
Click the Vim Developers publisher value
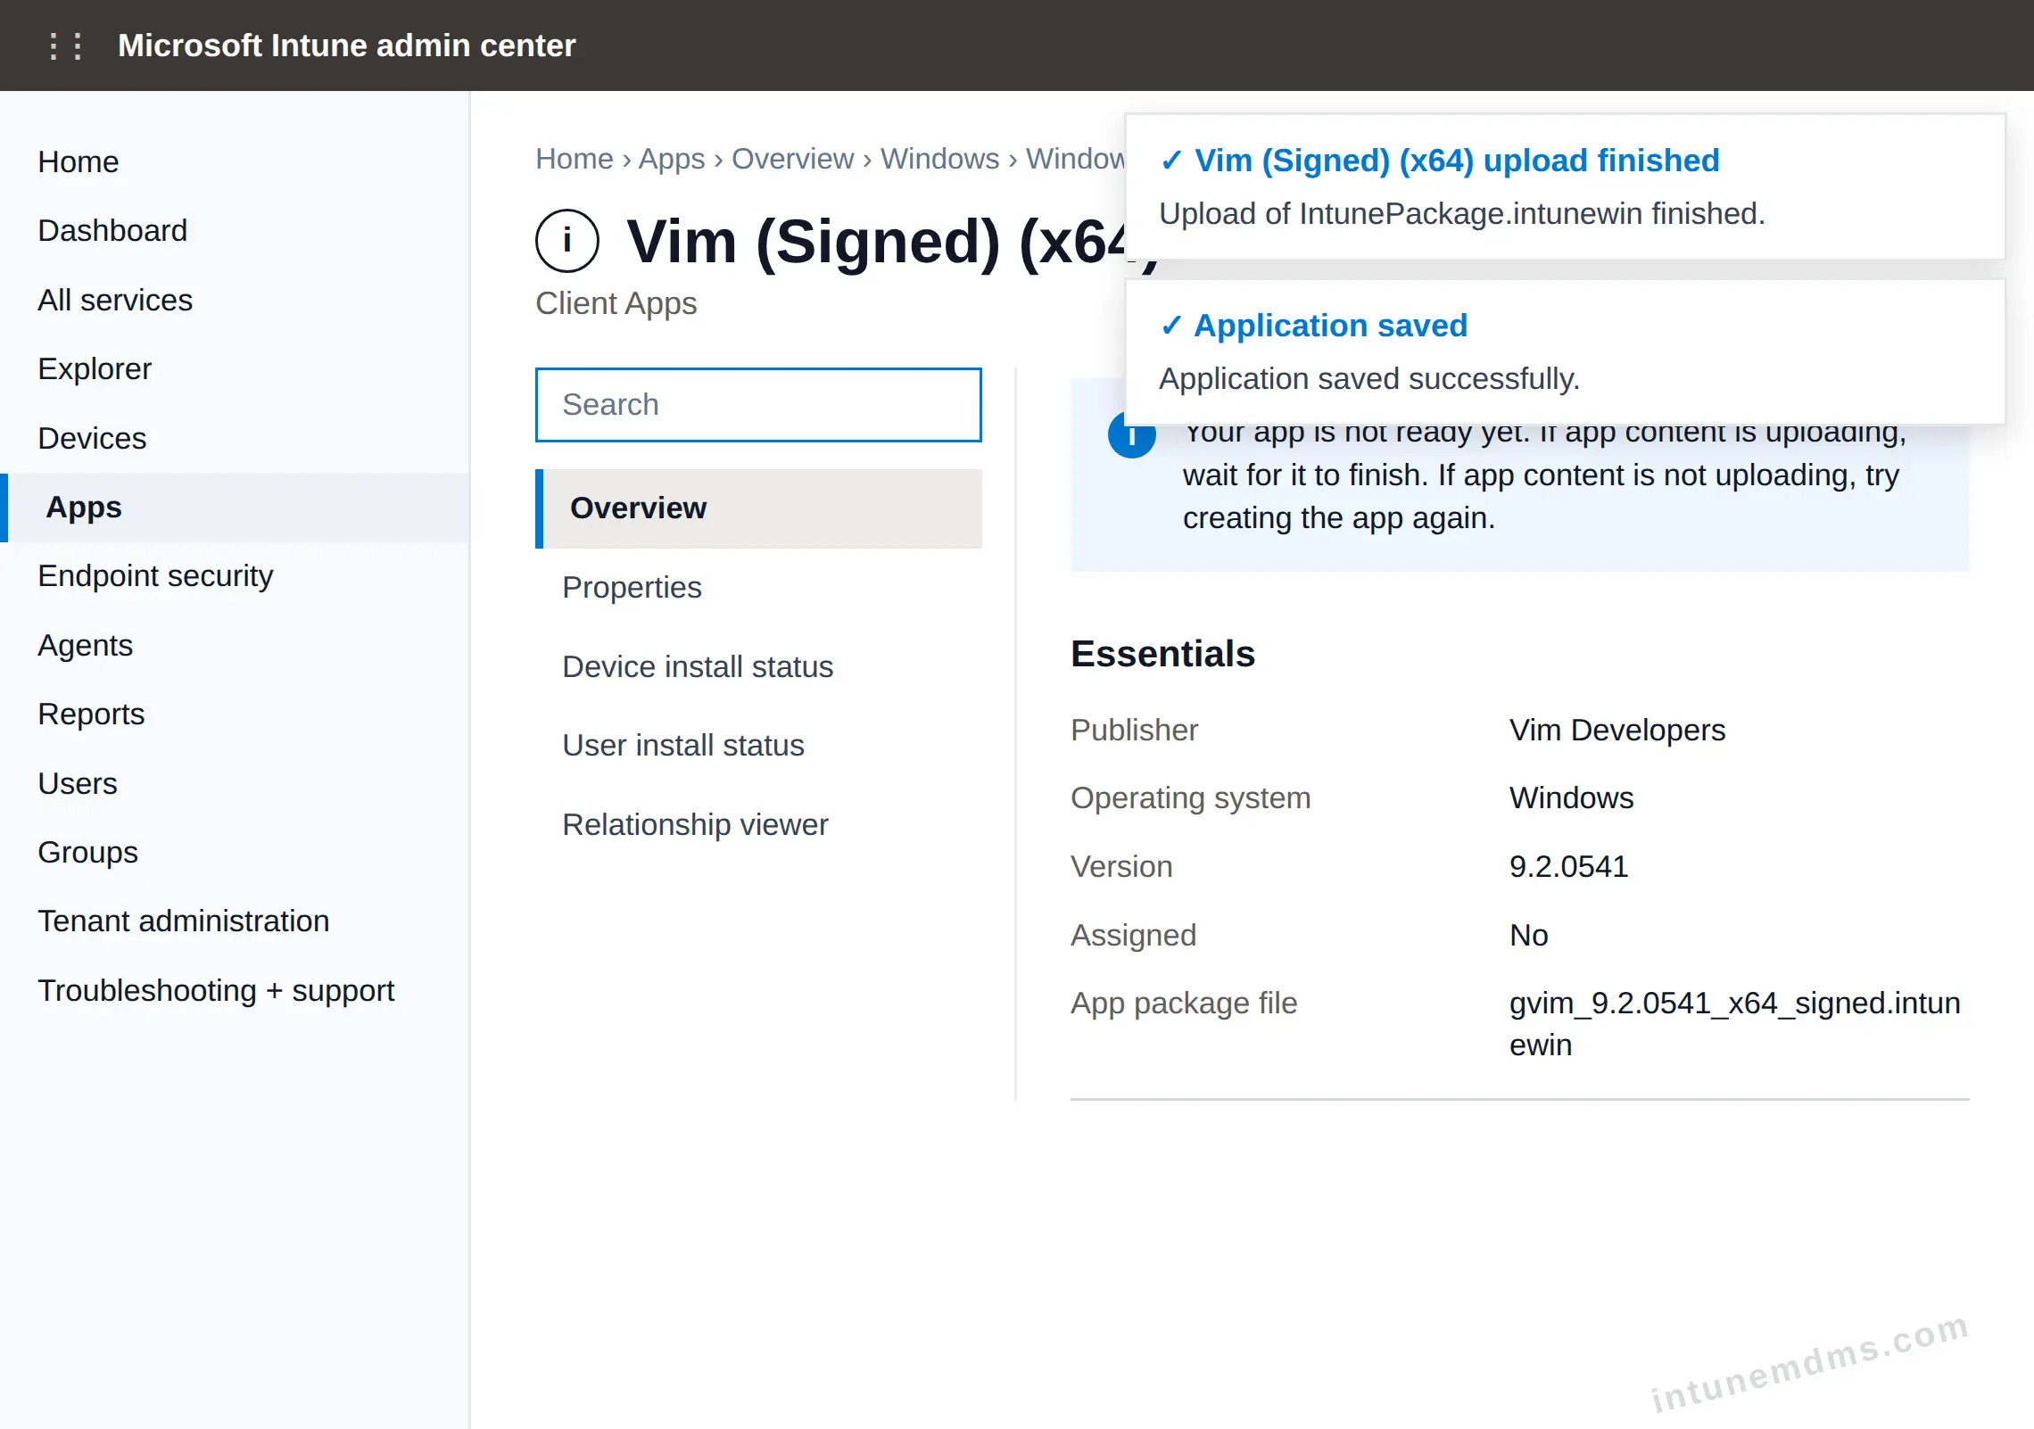click(1617, 730)
